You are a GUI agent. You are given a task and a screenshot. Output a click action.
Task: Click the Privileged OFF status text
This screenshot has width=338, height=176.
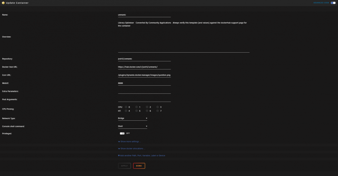point(128,134)
